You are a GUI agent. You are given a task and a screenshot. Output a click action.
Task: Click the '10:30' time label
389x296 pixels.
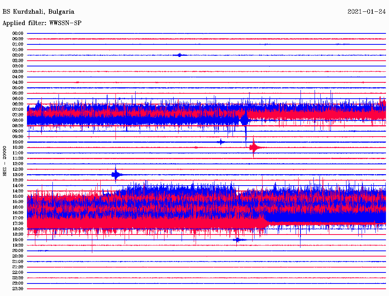point(18,148)
